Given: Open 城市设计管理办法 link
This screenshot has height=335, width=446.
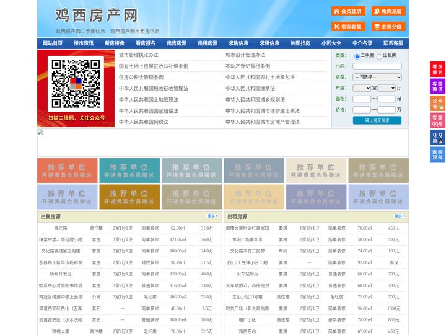Looking at the screenshot, I should (245, 55).
